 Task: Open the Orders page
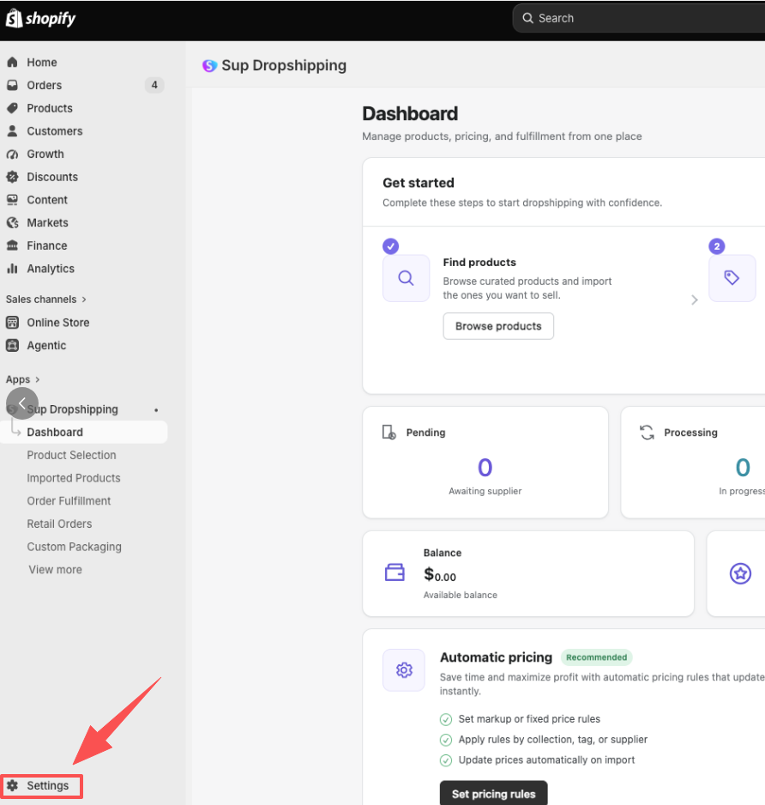(x=45, y=85)
